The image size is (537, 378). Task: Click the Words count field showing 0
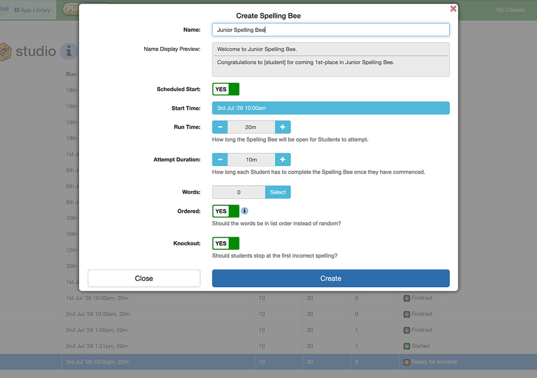(x=239, y=192)
